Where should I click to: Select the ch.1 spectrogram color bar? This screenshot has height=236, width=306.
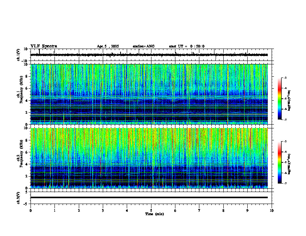point(279,99)
